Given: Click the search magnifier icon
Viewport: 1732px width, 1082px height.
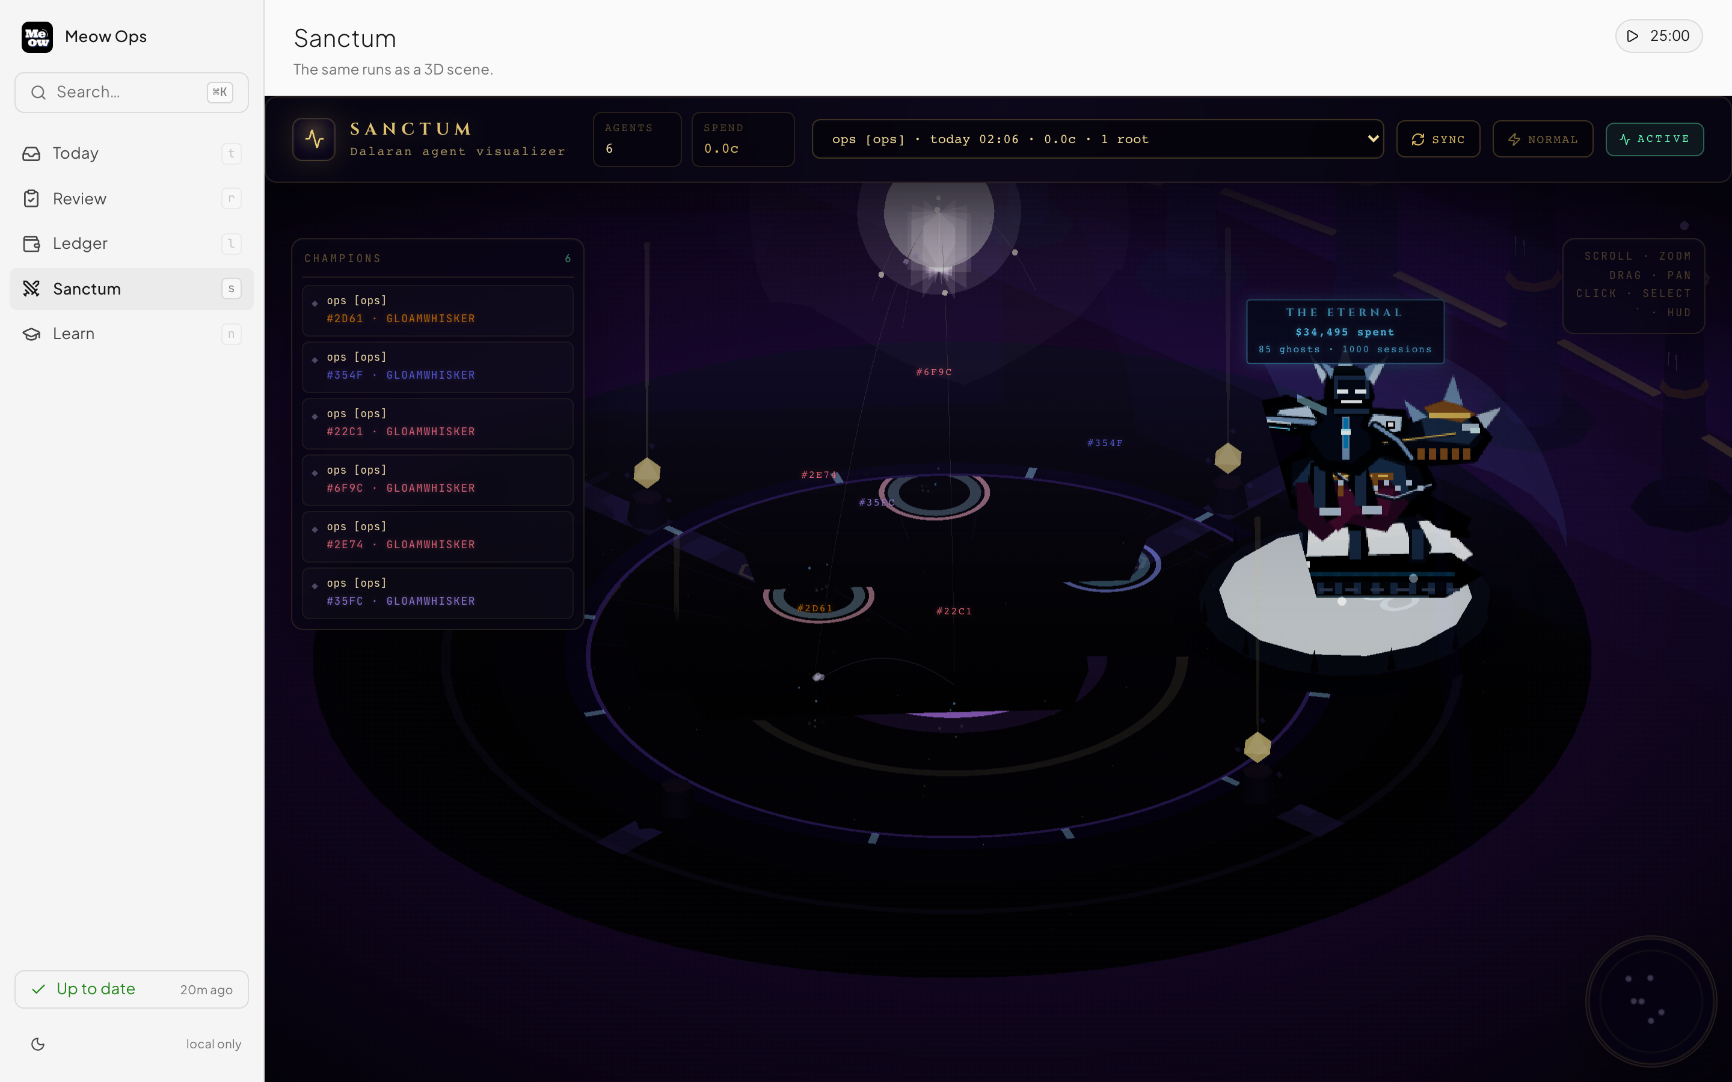Looking at the screenshot, I should [38, 93].
